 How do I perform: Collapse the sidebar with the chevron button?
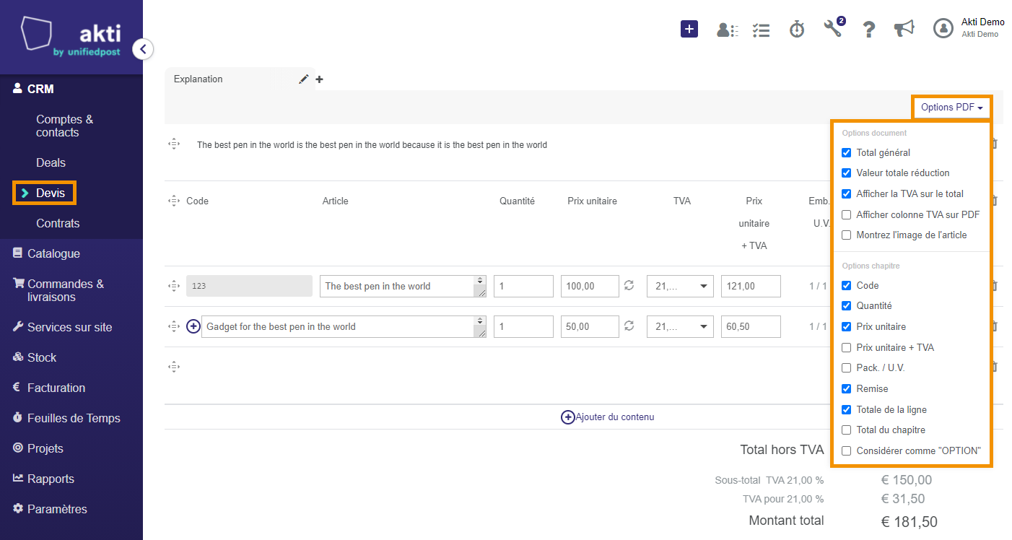coord(143,49)
